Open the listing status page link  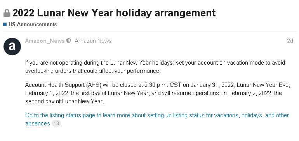click(x=157, y=119)
